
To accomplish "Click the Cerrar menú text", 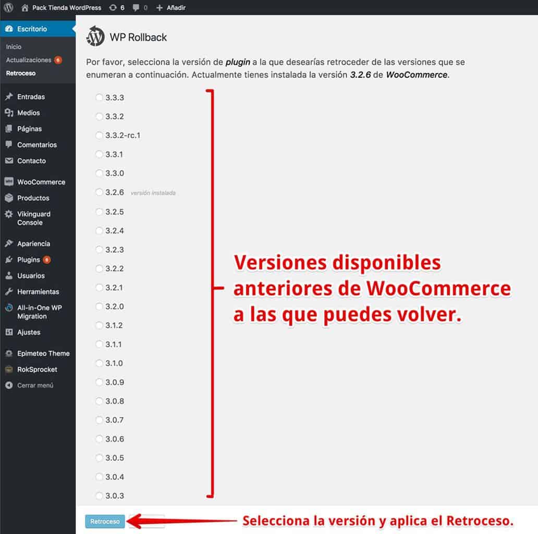I will [35, 385].
